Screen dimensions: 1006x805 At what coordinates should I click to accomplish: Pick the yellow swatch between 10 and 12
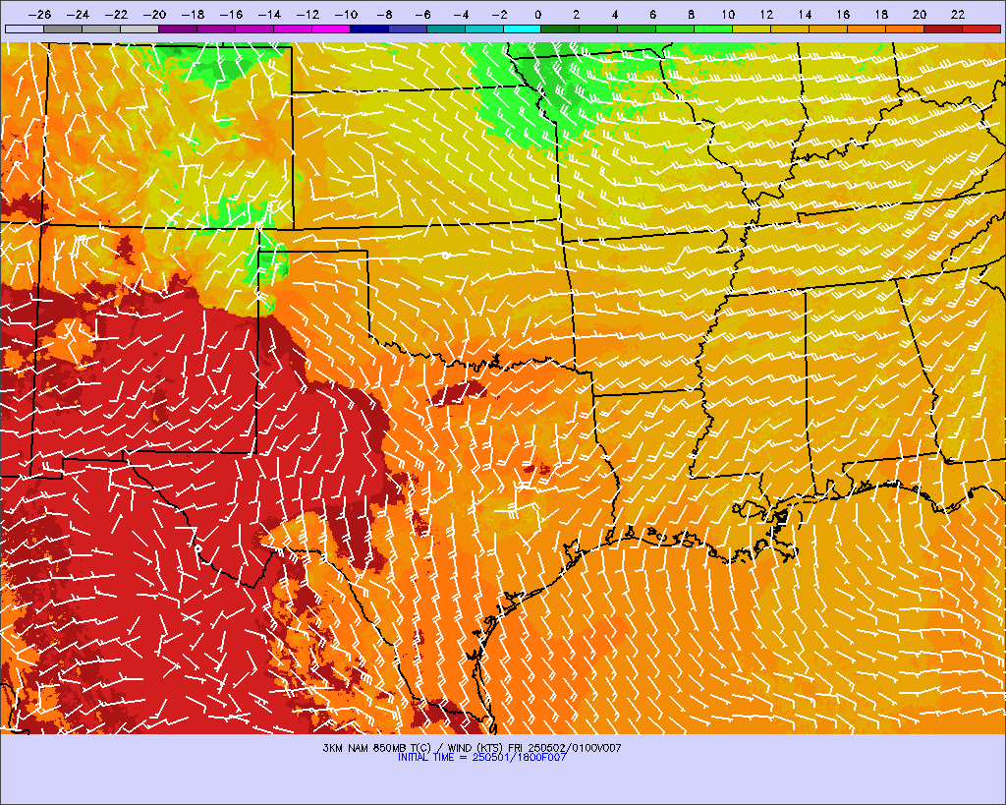[x=752, y=29]
